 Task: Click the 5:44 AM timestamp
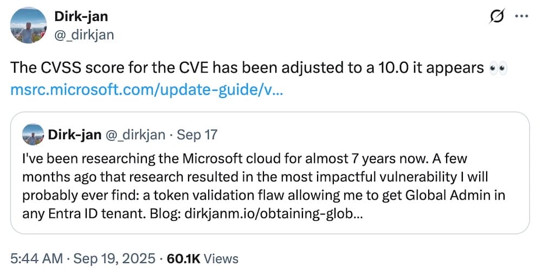pos(36,259)
